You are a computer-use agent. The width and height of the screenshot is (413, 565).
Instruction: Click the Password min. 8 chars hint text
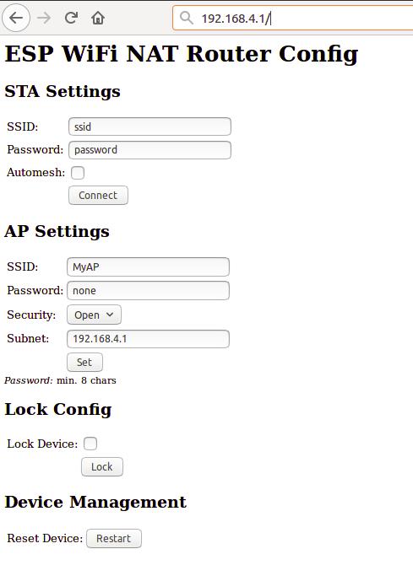[60, 380]
